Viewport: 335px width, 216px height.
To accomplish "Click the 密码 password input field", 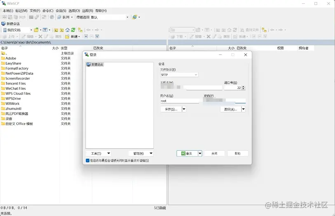I will pos(224,101).
